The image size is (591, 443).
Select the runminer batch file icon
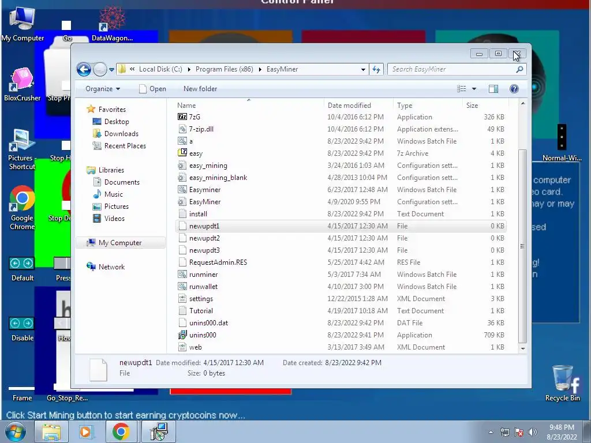(182, 275)
